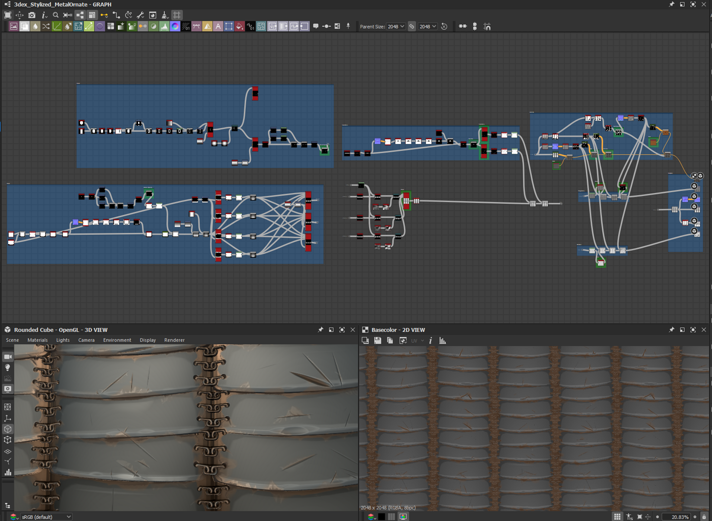Open the Environment menu
The image size is (712, 521).
pyautogui.click(x=117, y=340)
